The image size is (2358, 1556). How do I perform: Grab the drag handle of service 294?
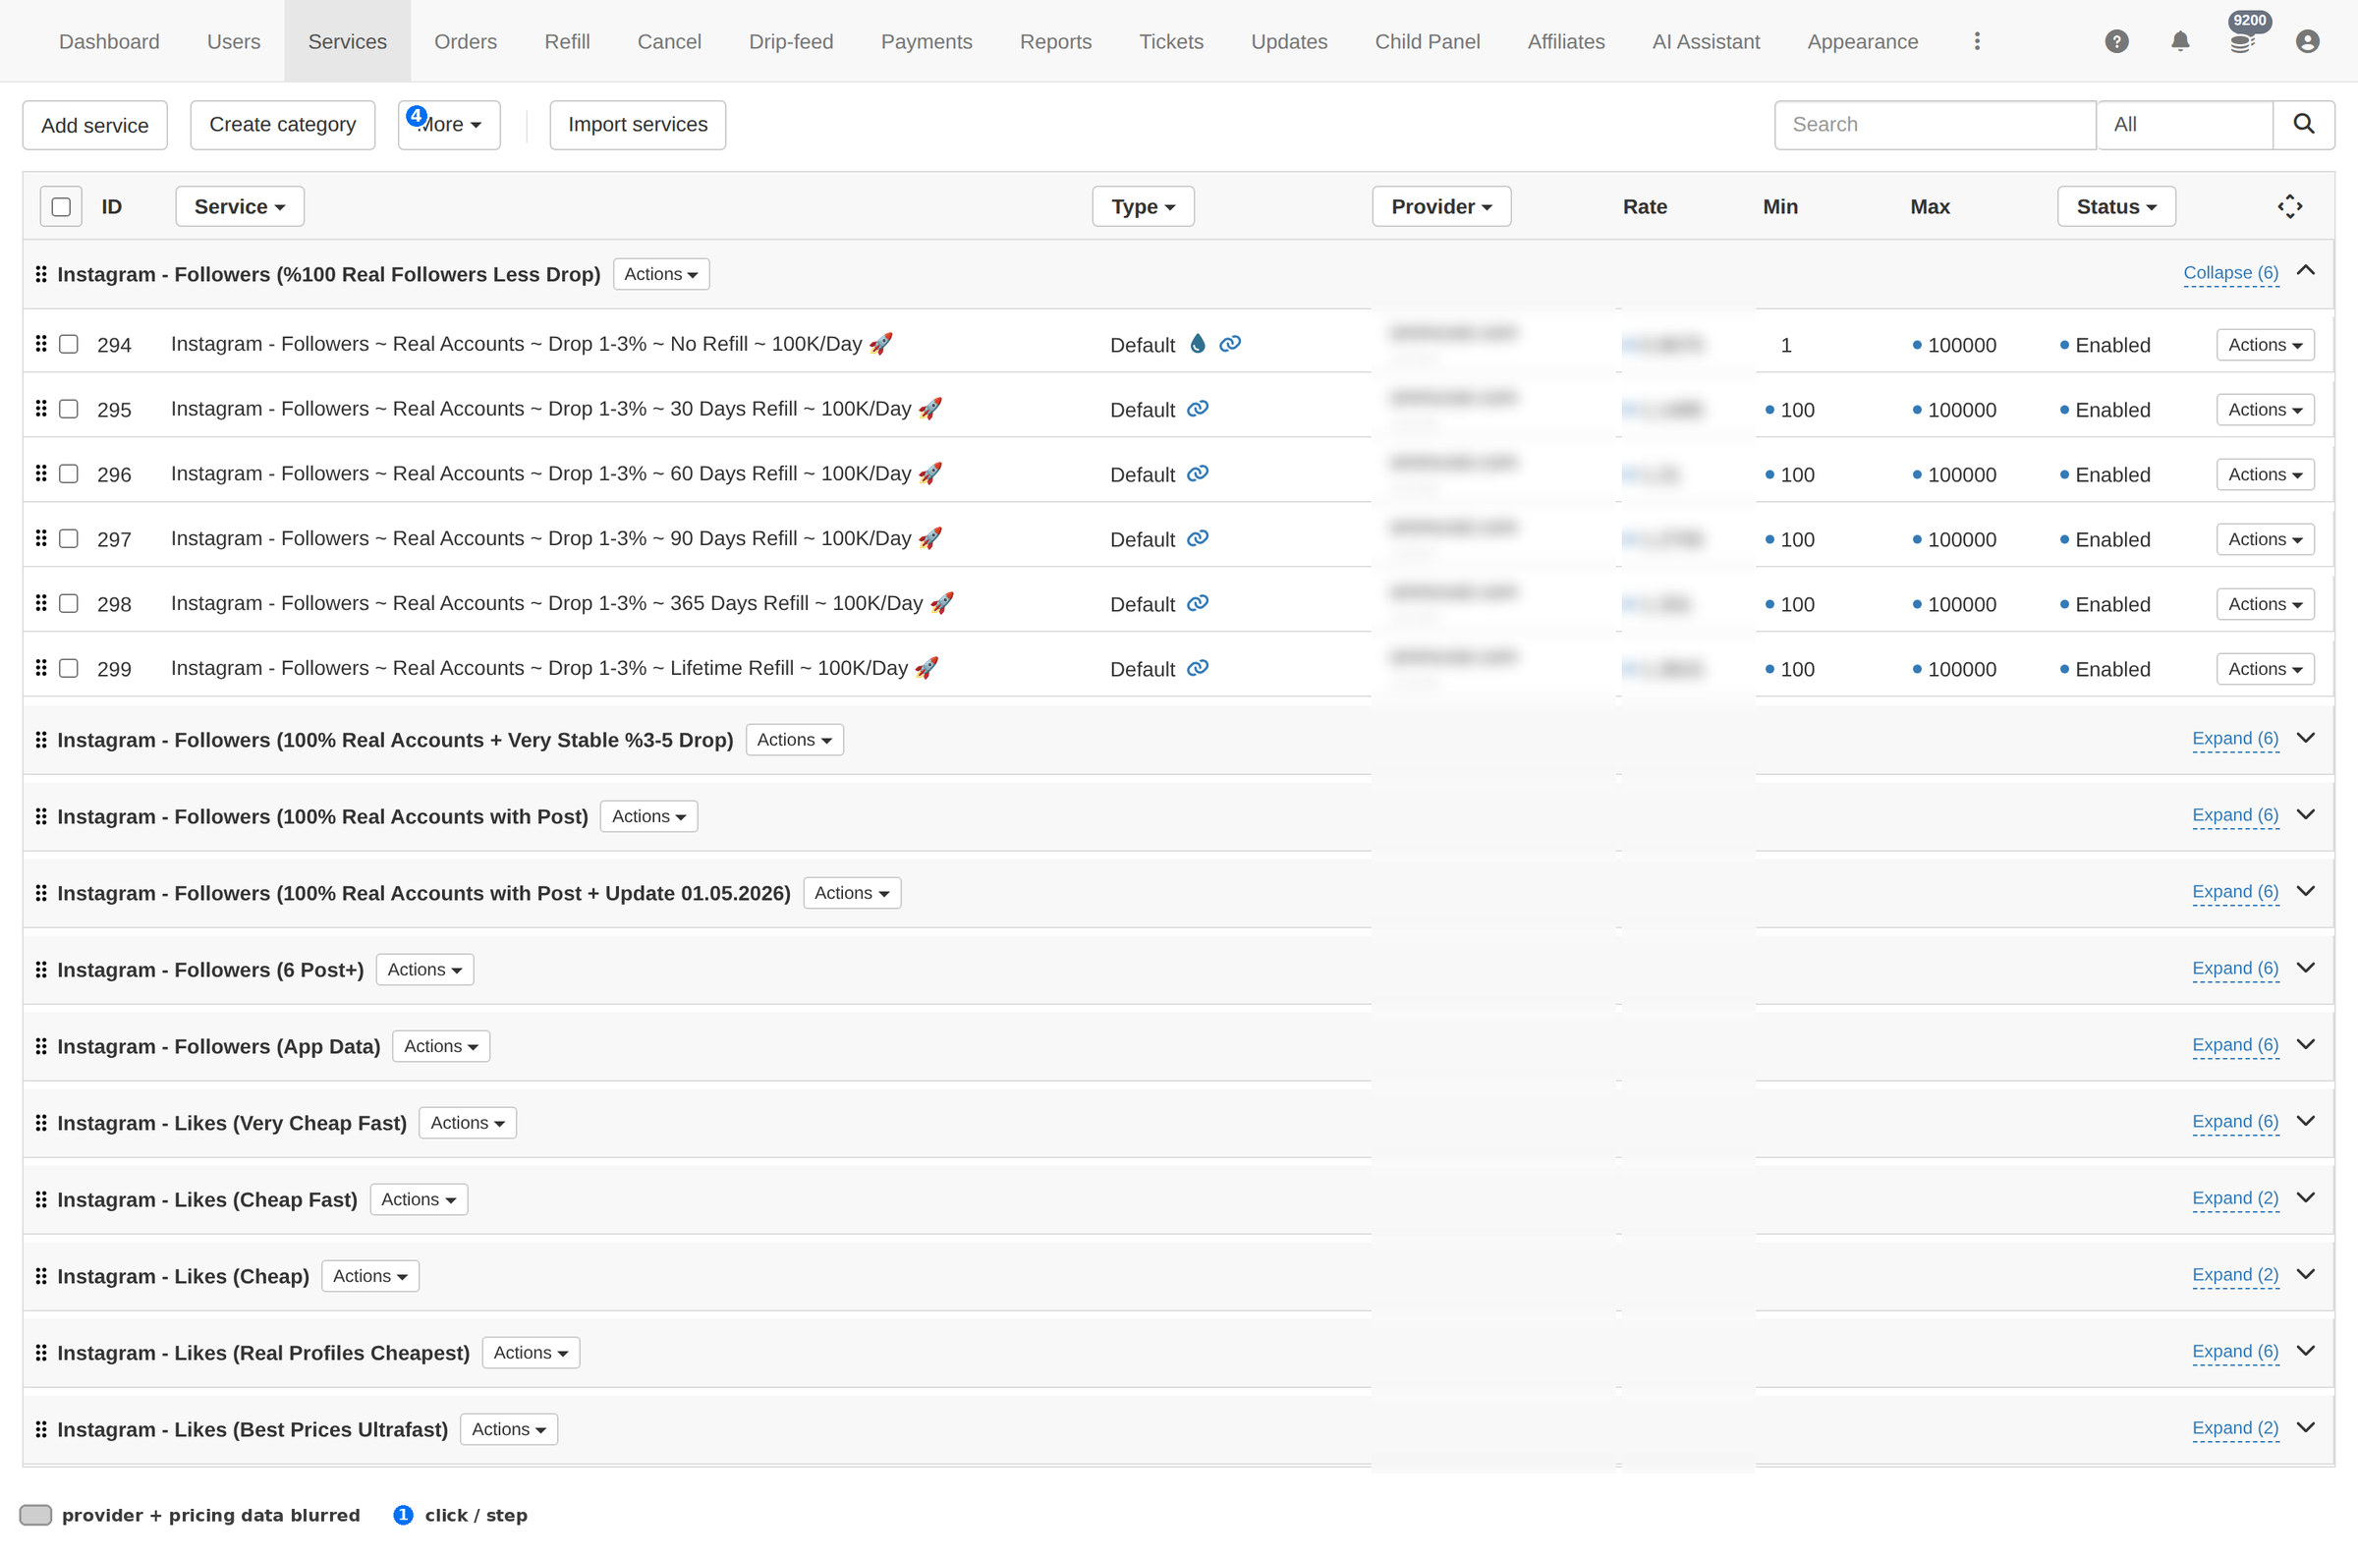[x=40, y=344]
